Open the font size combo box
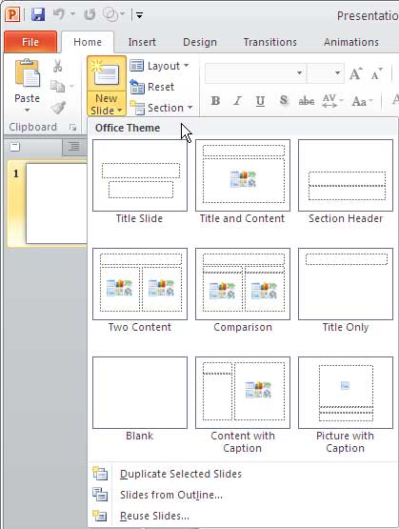This screenshot has width=399, height=529. point(326,72)
